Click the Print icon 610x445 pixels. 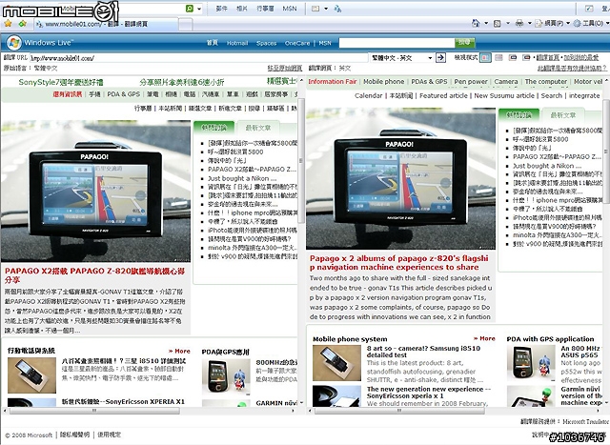click(x=518, y=23)
